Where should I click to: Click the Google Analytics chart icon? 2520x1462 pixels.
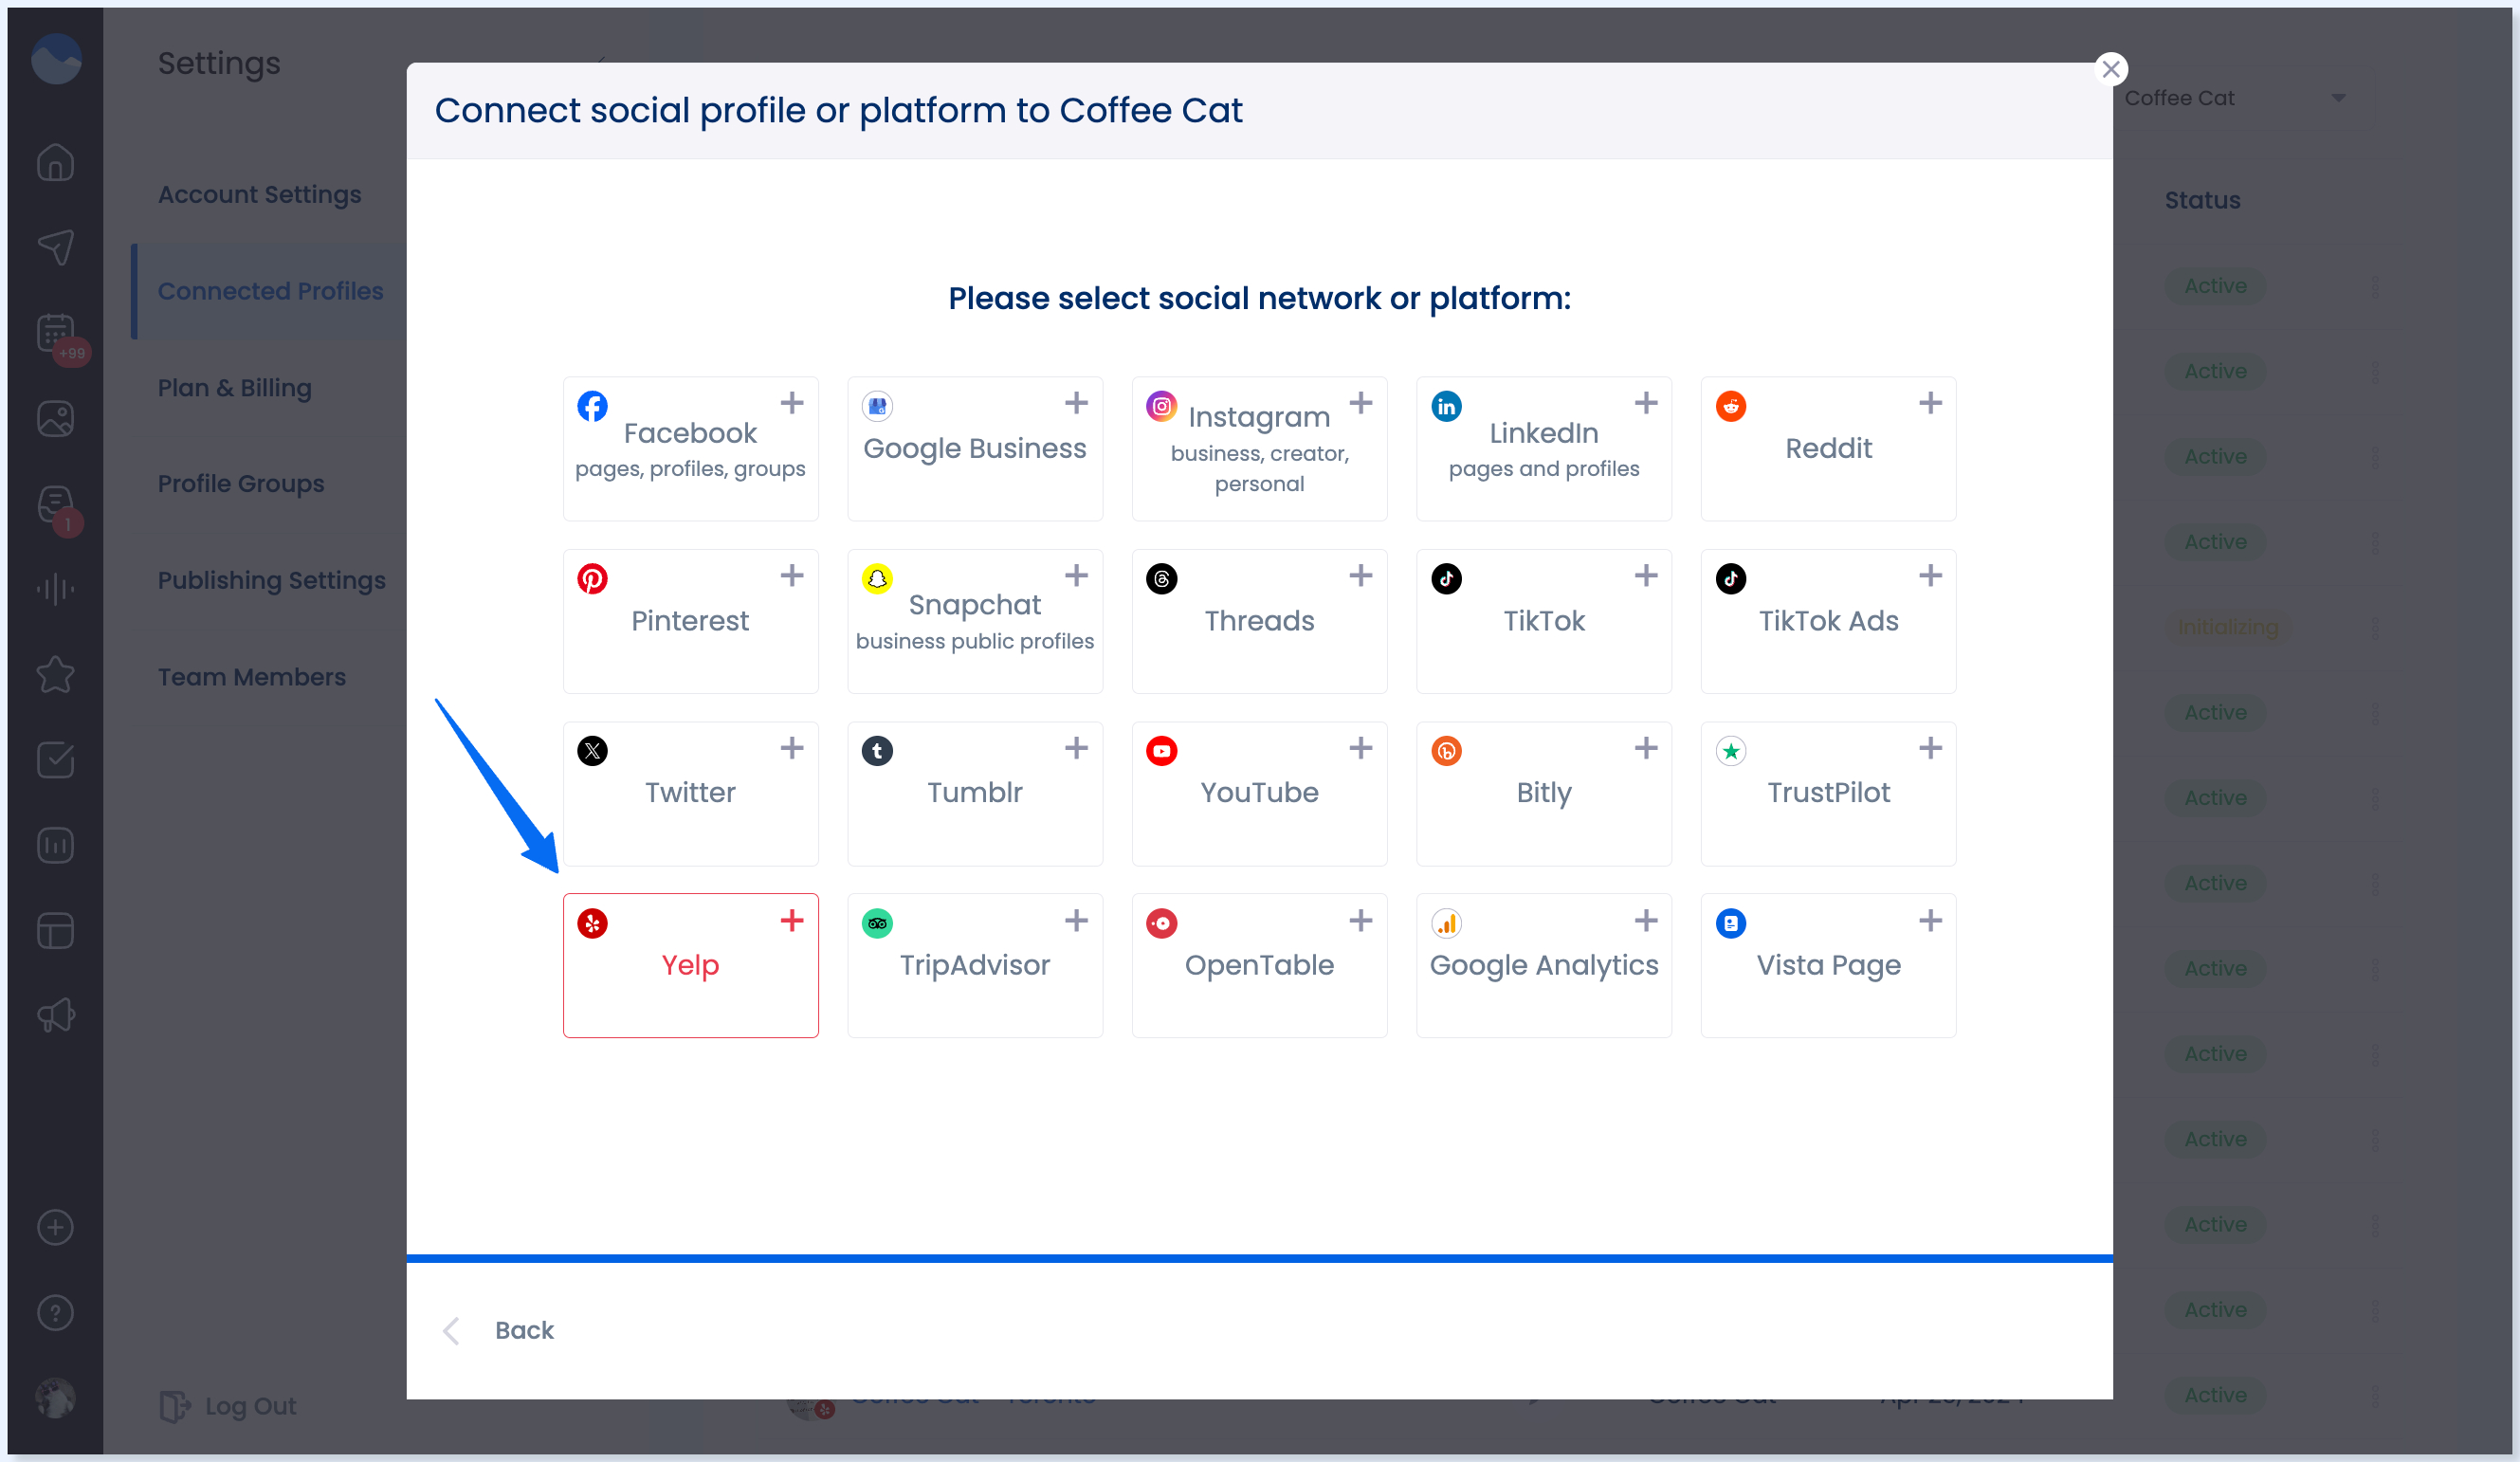tap(1446, 922)
